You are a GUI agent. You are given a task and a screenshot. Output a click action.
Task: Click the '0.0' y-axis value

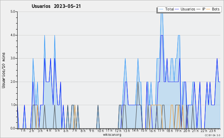click(13, 128)
